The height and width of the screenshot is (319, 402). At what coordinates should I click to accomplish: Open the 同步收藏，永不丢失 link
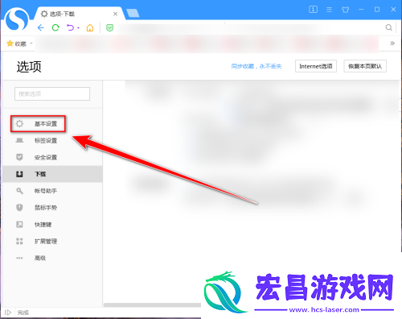click(x=256, y=66)
